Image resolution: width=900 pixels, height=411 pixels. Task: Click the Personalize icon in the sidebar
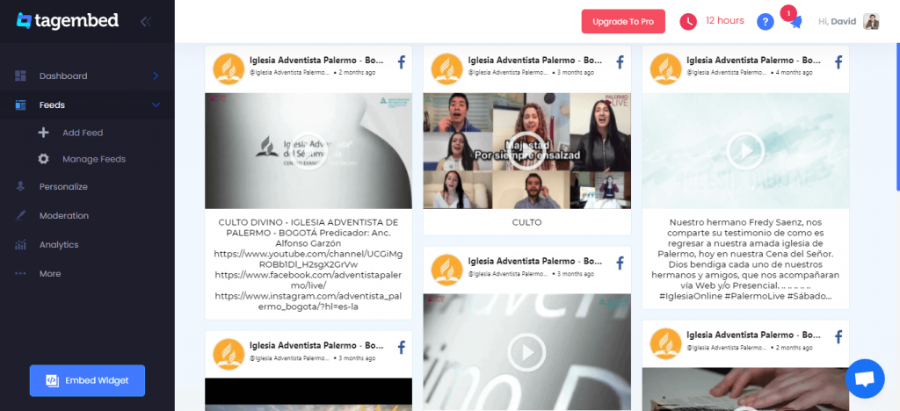(x=21, y=186)
